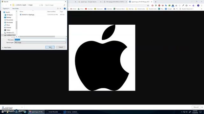Sort files by Date modified column
The image size is (204, 114).
tap(51, 12)
